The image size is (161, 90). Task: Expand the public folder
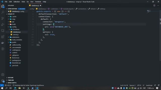pos(14,42)
